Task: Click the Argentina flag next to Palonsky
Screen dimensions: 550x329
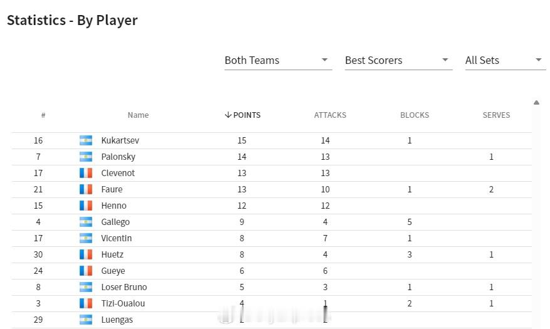Action: [x=86, y=157]
